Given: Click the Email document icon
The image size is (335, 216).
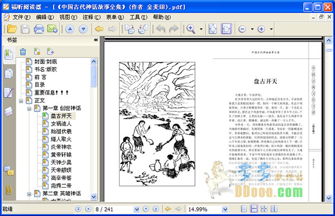Looking at the screenshot, I should [52, 29].
